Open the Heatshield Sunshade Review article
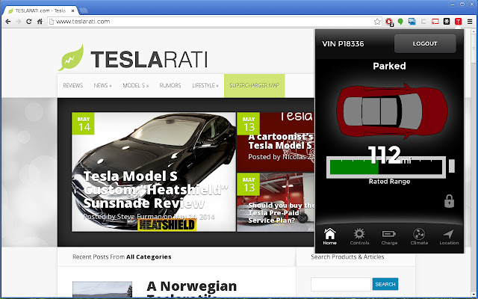The image size is (478, 299). coord(154,172)
